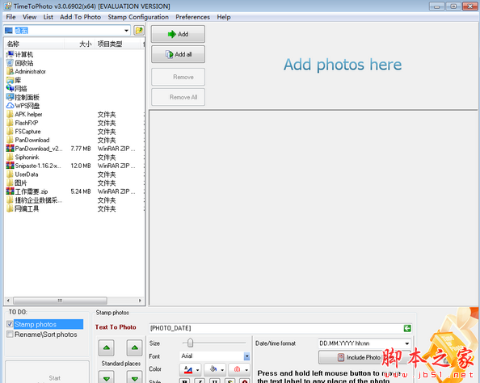
Task: Sort by the 名称 column header
Action: click(34, 44)
